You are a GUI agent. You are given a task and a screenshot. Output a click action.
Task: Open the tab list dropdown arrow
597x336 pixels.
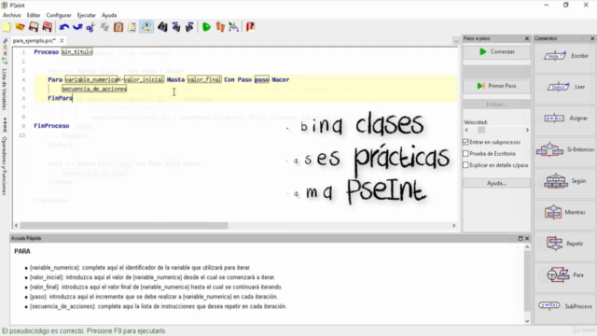[456, 41]
